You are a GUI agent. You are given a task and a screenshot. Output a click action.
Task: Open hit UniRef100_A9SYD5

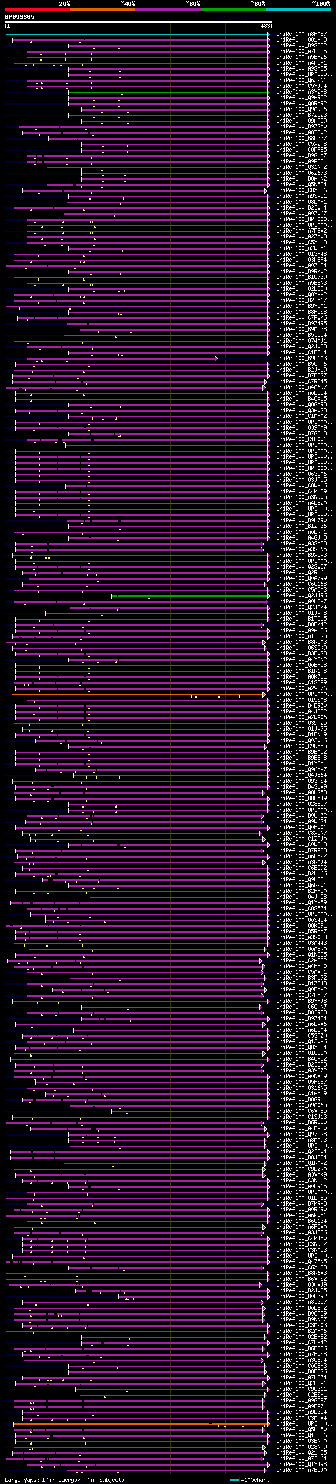[x=301, y=68]
